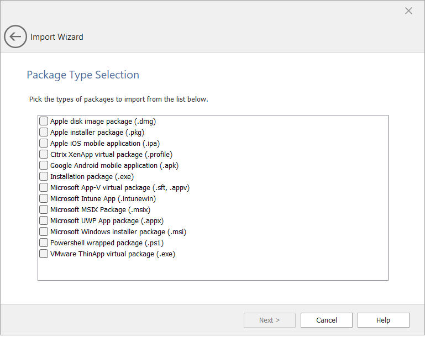Select Microsoft UWP App package (.appx)
The width and height of the screenshot is (425, 337).
44,220
